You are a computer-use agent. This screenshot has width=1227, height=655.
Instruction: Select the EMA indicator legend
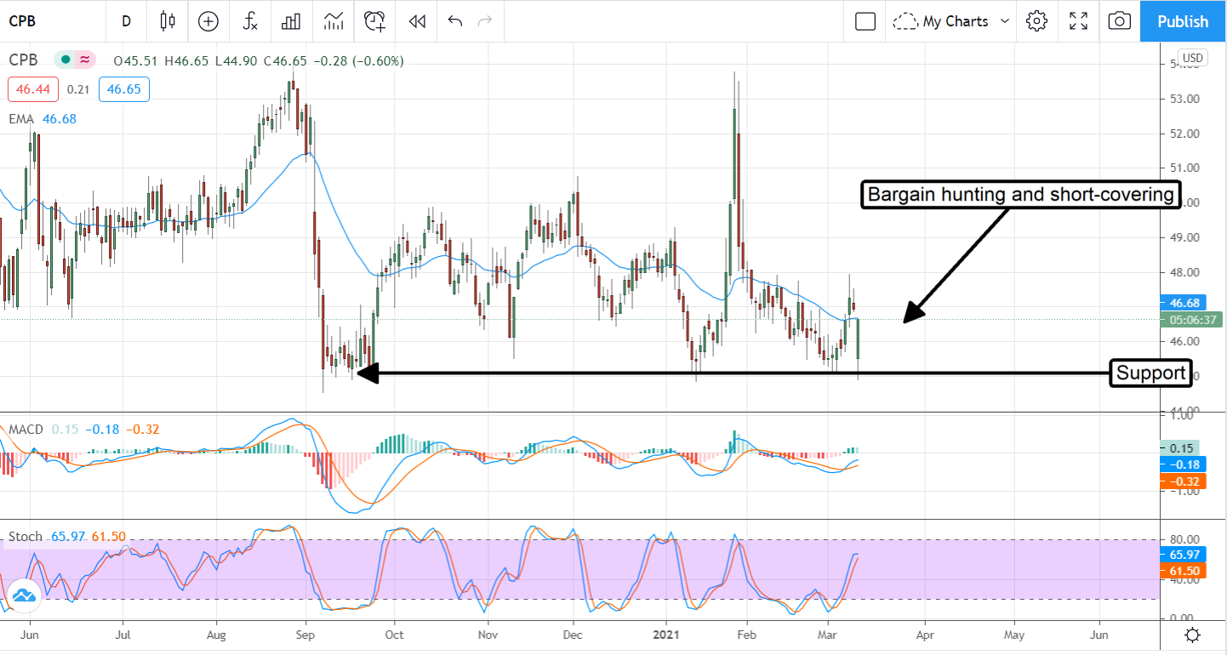21,119
